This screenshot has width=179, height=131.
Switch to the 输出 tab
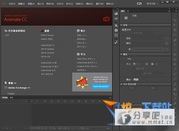click(x=11, y=98)
